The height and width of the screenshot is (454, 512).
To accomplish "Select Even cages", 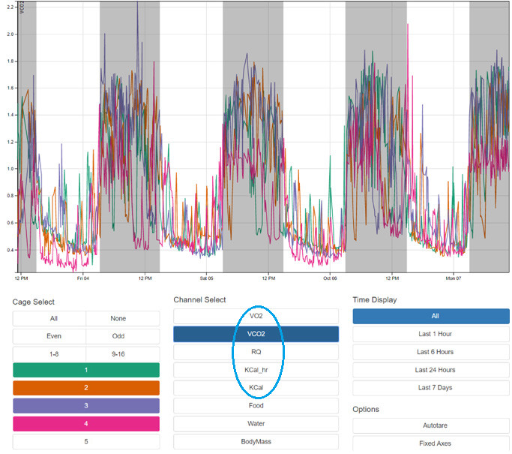I will tap(49, 336).
